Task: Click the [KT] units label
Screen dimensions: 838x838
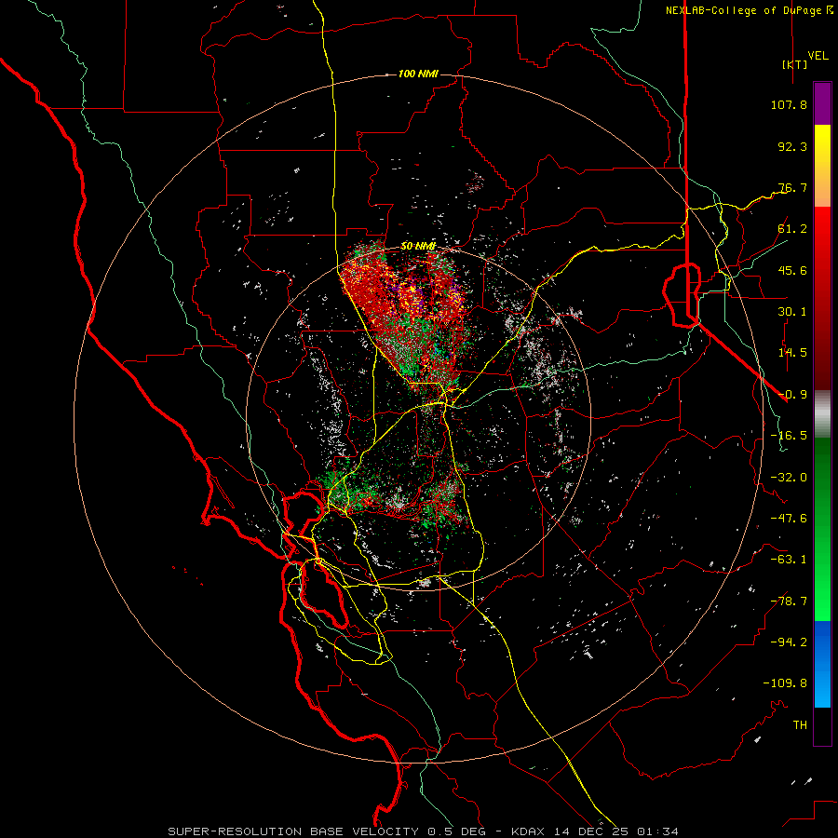Action: point(795,64)
